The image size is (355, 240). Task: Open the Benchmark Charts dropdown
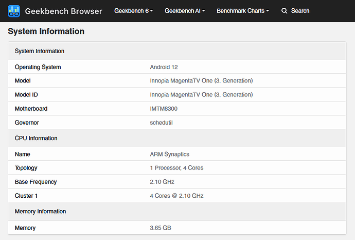pos(243,11)
